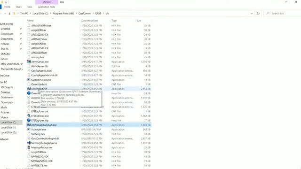Select the APRG6100FFA.hex file icon
The height and width of the screenshot is (169, 301).
point(29,25)
